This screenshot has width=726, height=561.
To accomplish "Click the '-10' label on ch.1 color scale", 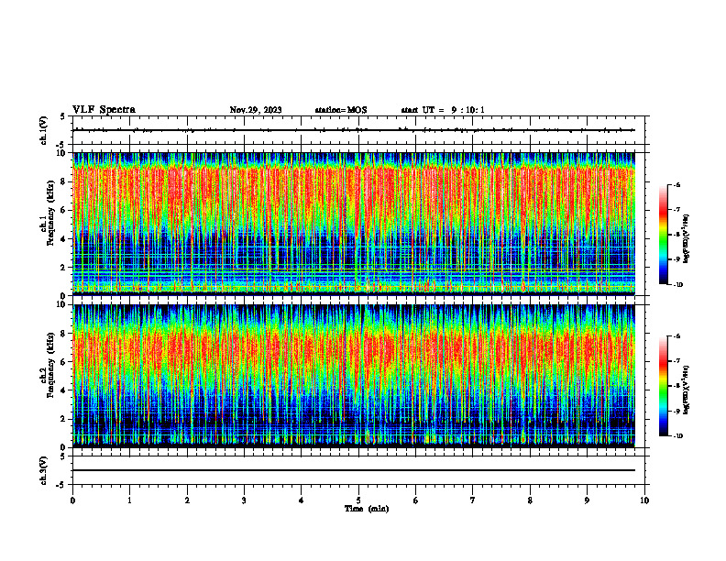I will coord(678,284).
